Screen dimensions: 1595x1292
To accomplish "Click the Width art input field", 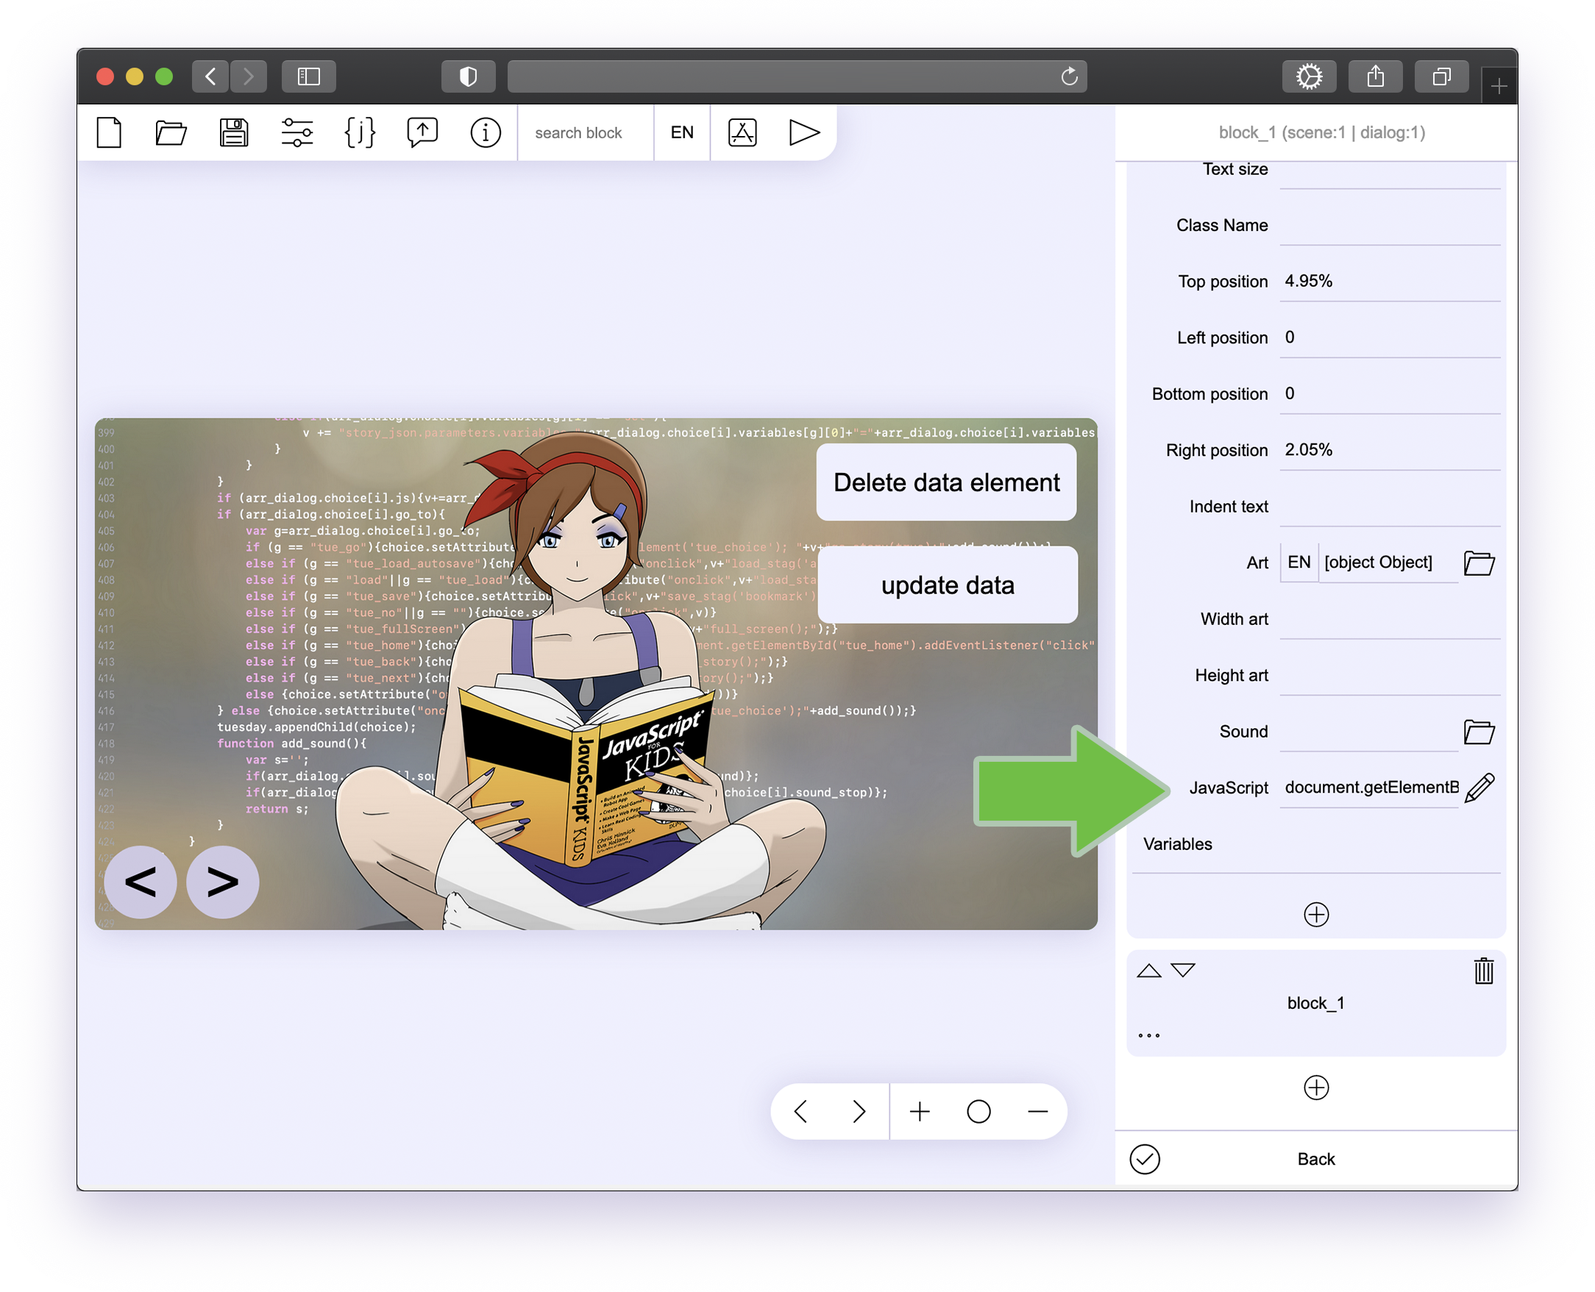I will click(1390, 620).
